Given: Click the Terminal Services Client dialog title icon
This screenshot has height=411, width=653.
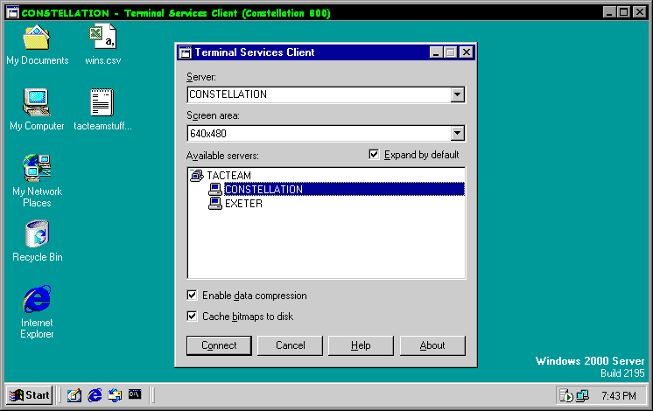Looking at the screenshot, I should point(185,52).
